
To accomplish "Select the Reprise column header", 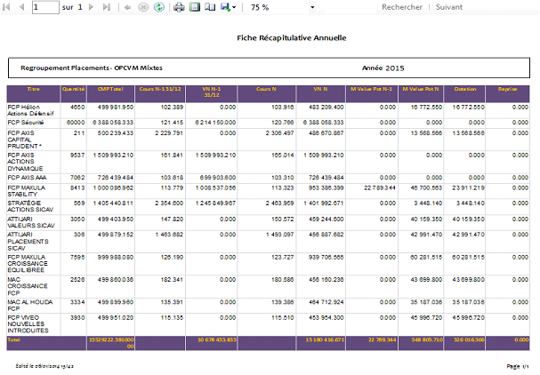I will coord(507,93).
